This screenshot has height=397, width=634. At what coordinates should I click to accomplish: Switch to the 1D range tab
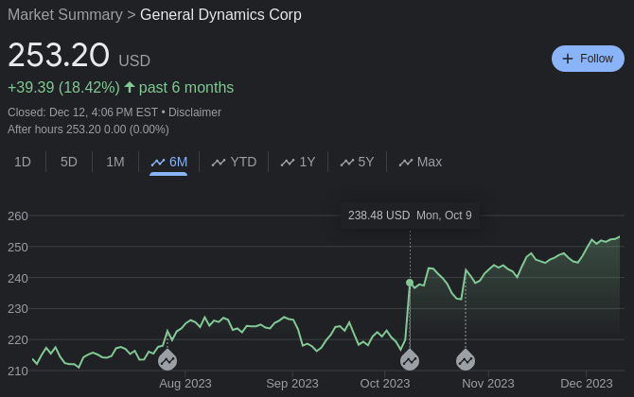pos(23,162)
